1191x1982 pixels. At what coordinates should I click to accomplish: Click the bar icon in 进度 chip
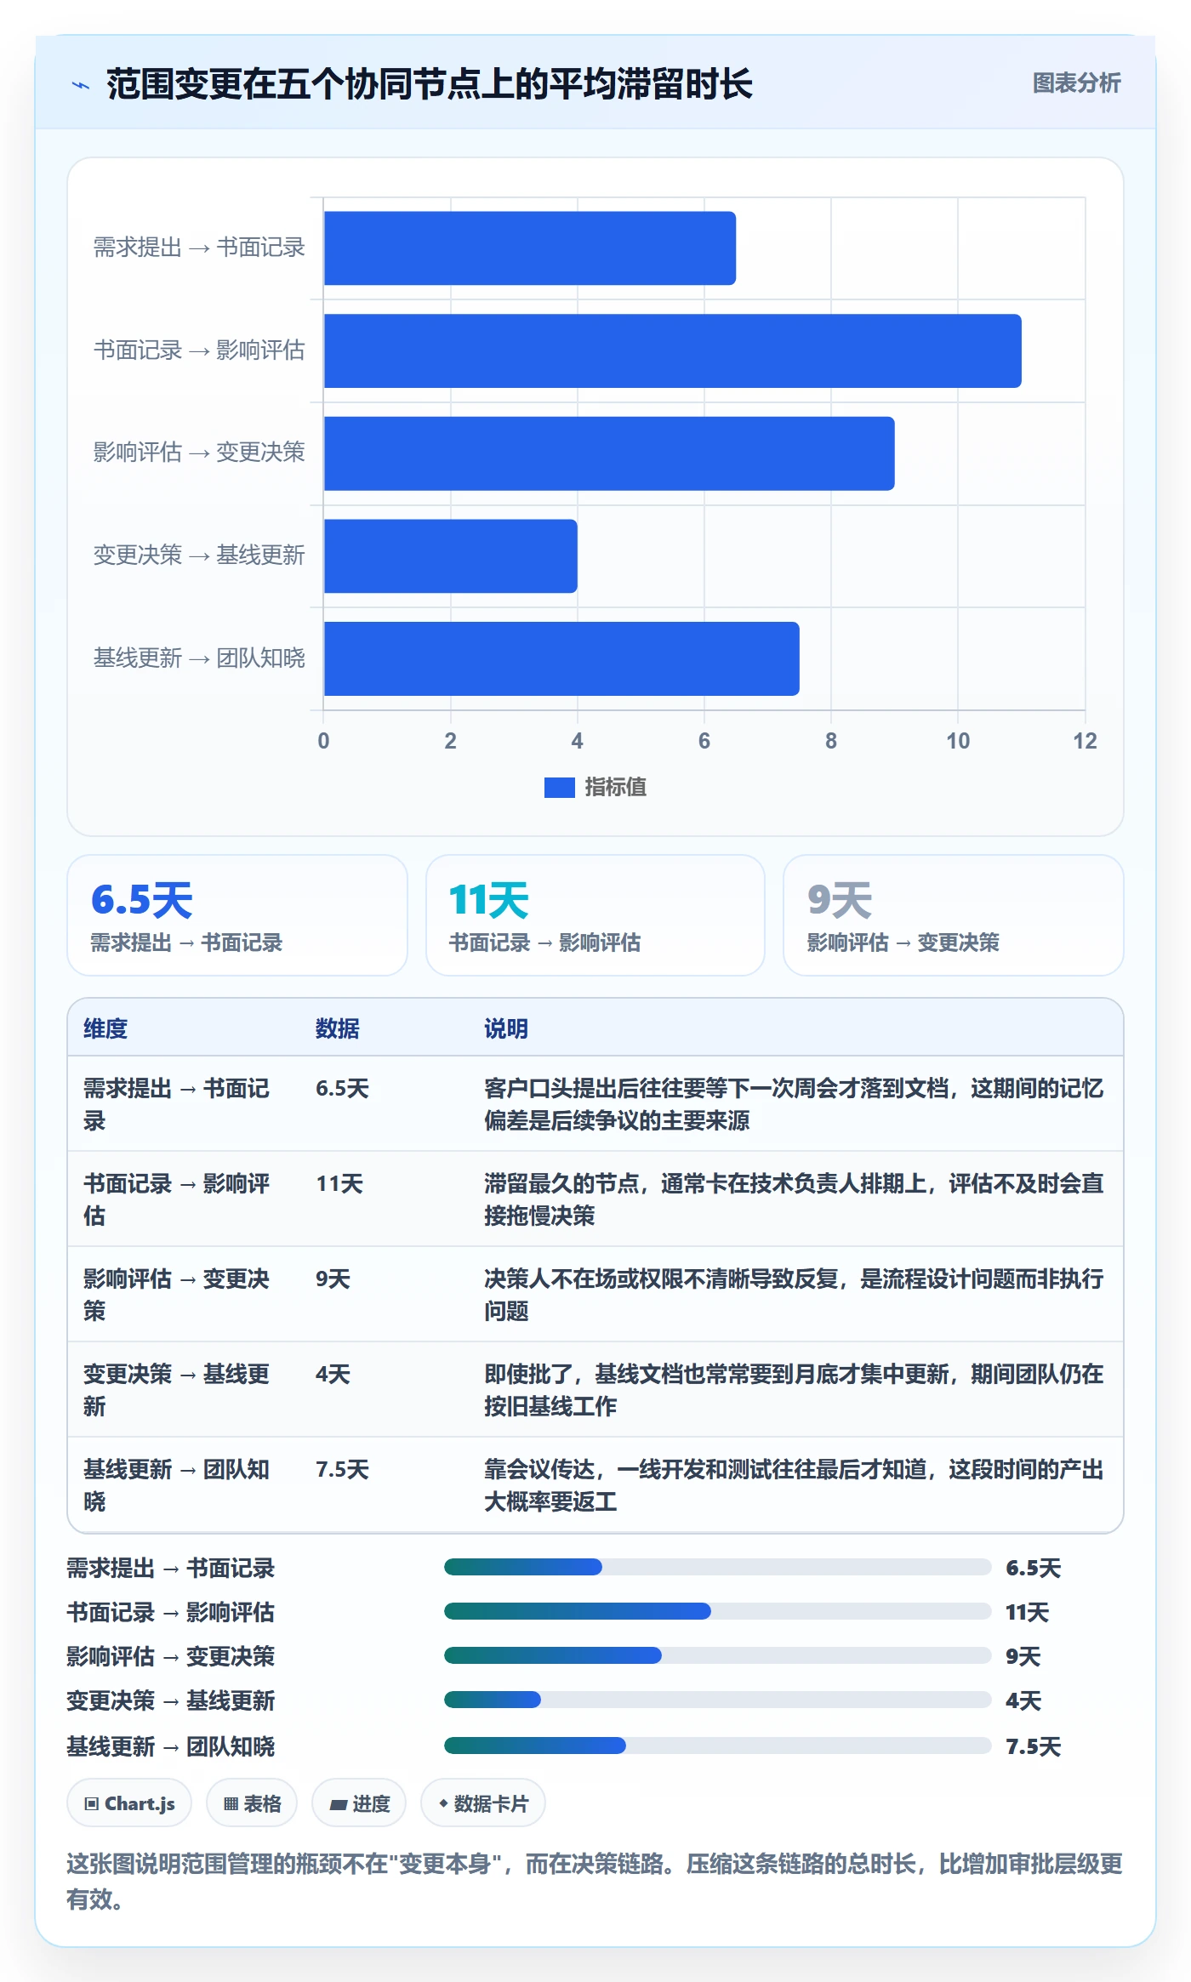point(338,1805)
